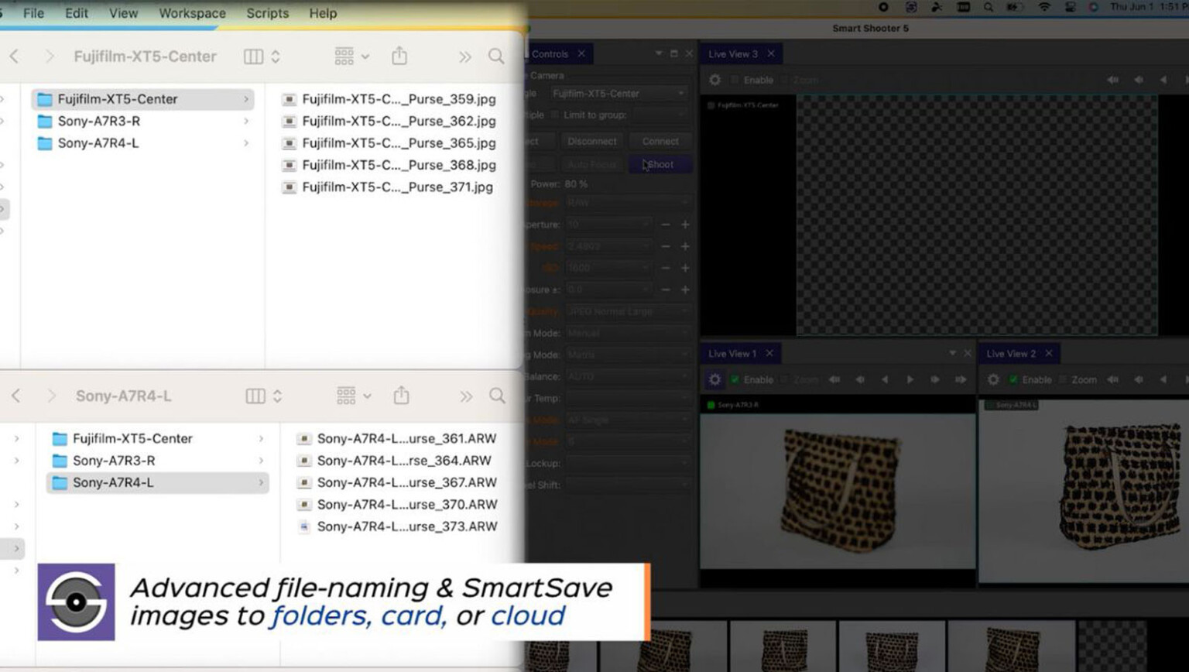This screenshot has width=1189, height=672.
Task: Open the metering mode dropdown showing Matrix
Action: 626,355
